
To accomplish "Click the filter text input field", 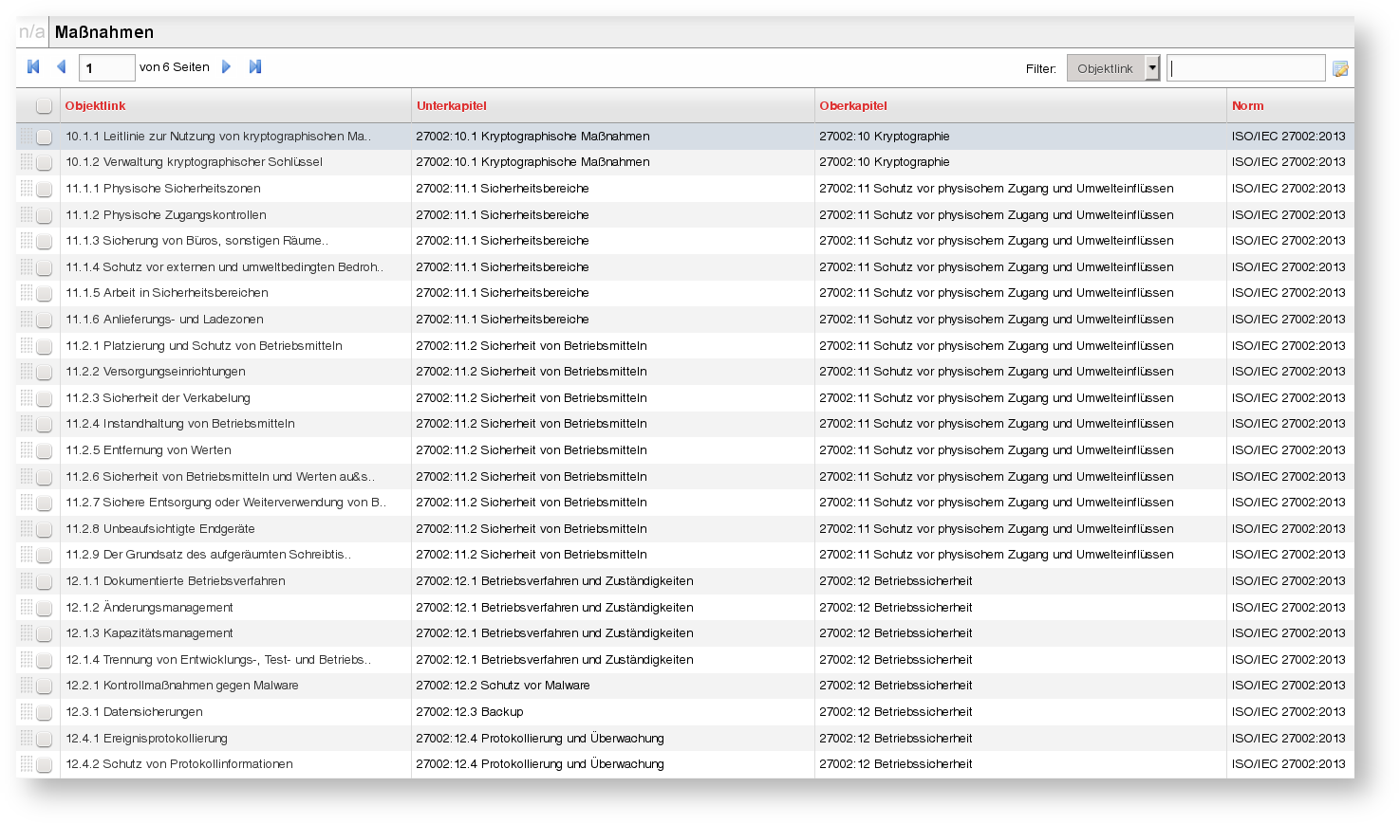I will (x=1245, y=68).
